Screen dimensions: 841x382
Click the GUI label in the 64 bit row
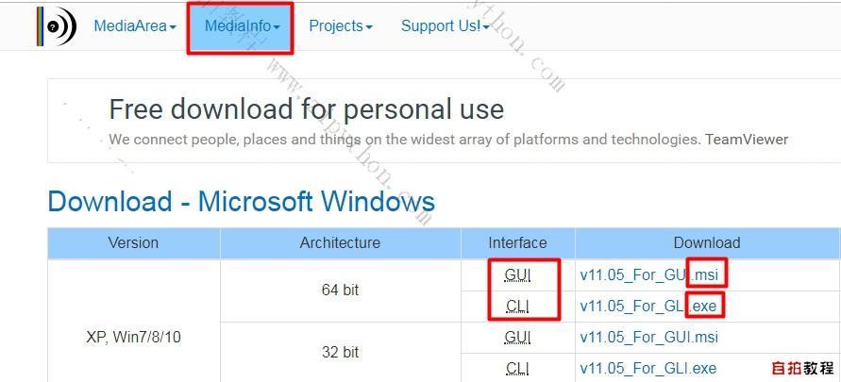(x=517, y=276)
